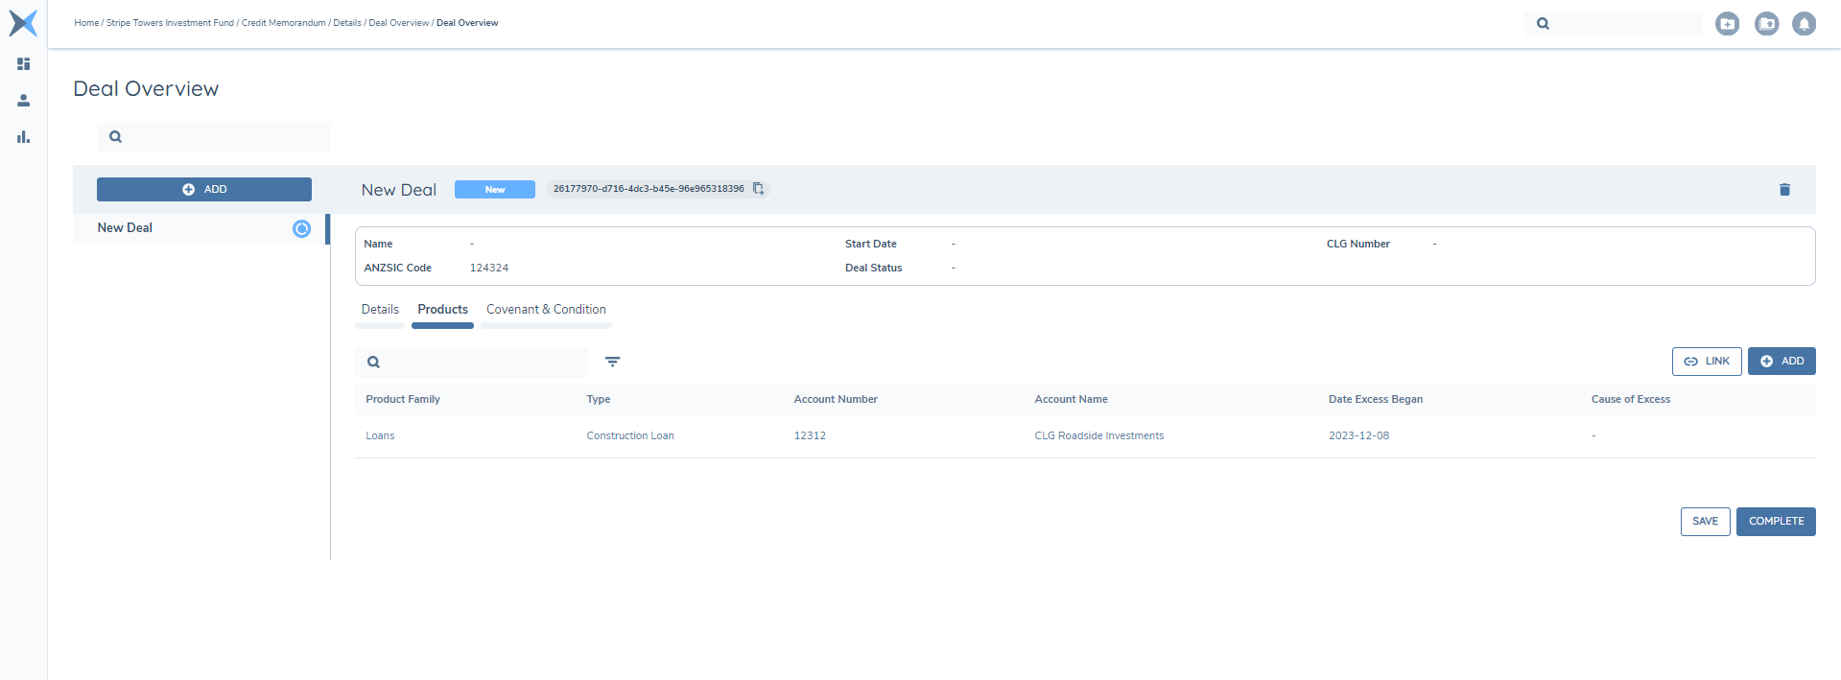Screen dimensions: 1841x680
Task: Open the dashboard icon in the sidebar
Action: click(24, 64)
